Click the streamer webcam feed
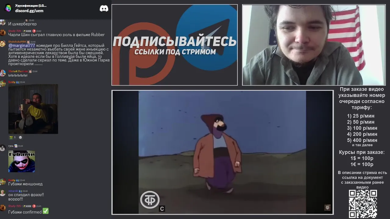The height and width of the screenshot is (219, 390). tap(314, 45)
